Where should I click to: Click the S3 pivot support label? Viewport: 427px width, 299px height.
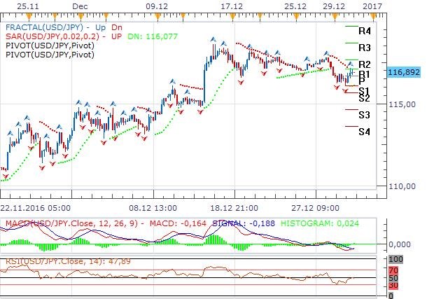[x=364, y=114]
